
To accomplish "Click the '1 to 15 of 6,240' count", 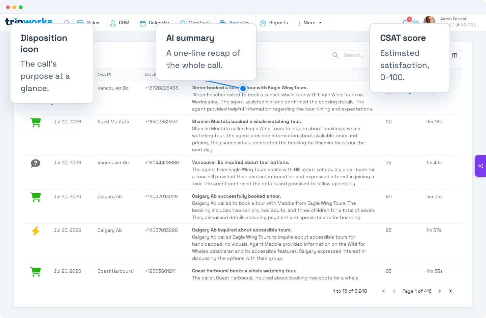I will pyautogui.click(x=350, y=291).
